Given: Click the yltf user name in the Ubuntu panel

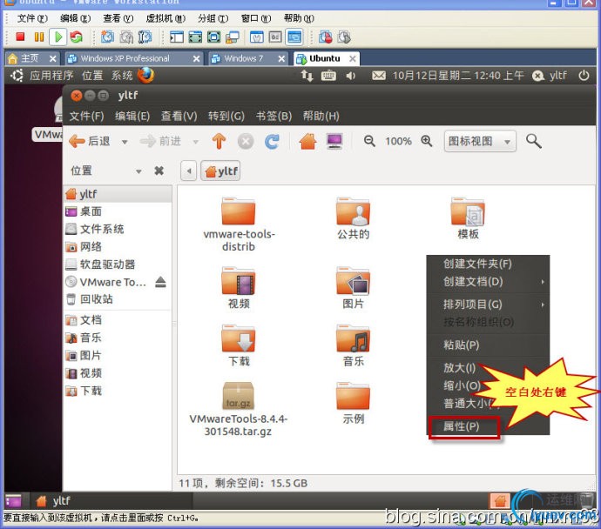Looking at the screenshot, I should (557, 76).
